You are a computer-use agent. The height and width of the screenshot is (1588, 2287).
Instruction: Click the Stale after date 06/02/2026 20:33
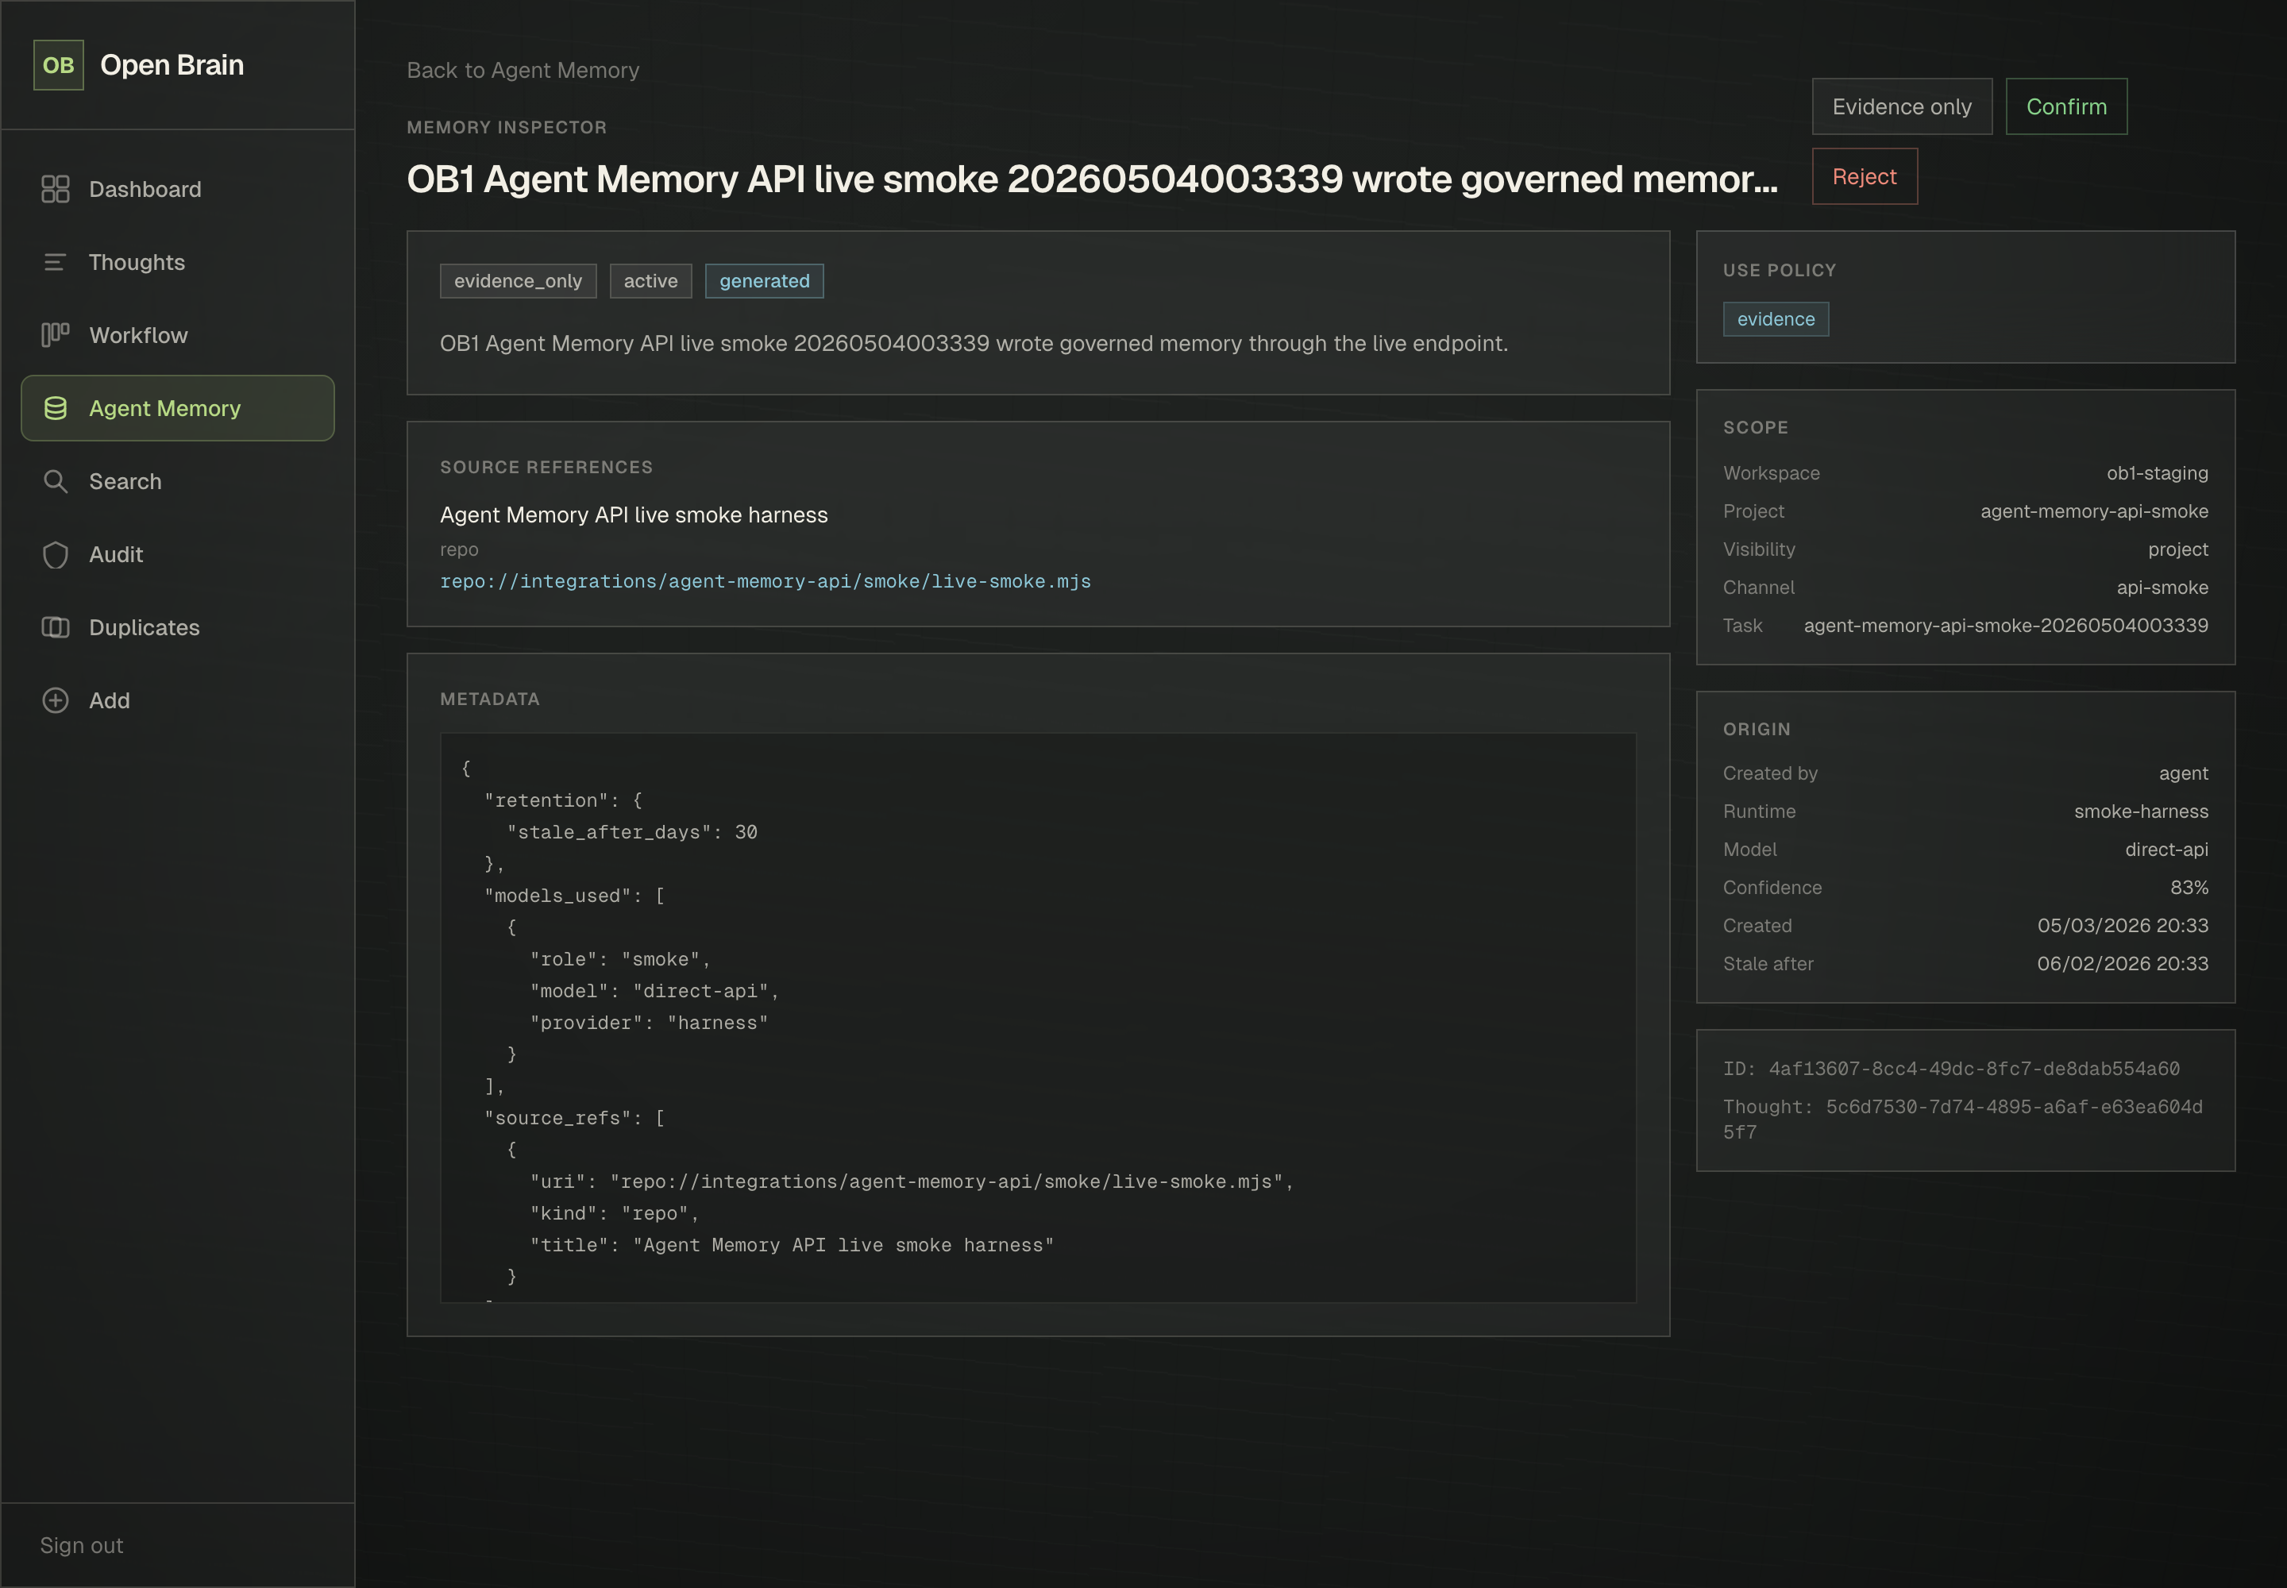coord(2122,964)
